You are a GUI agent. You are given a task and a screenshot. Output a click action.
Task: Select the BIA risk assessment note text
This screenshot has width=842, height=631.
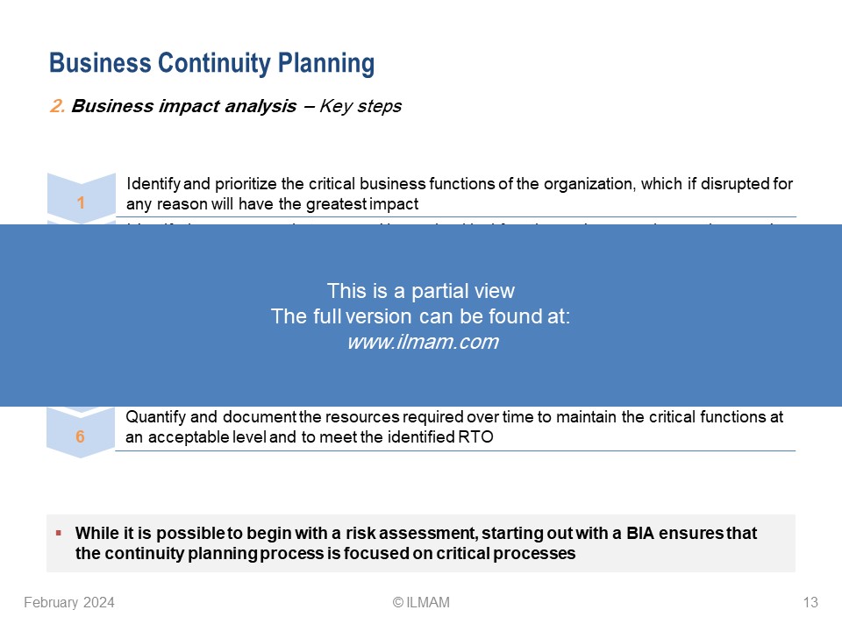[x=416, y=543]
